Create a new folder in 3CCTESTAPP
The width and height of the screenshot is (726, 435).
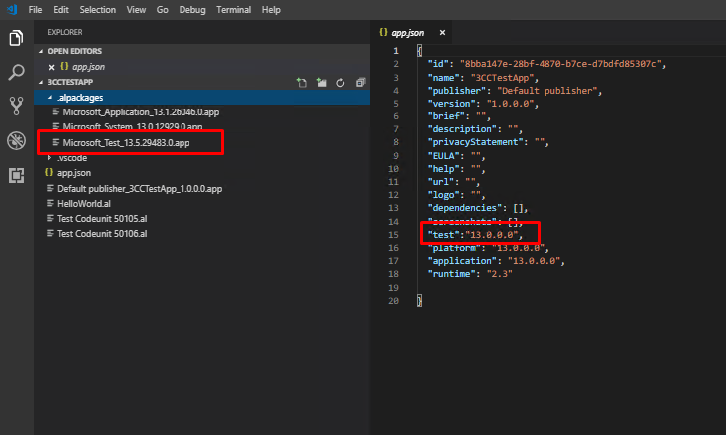(x=321, y=83)
